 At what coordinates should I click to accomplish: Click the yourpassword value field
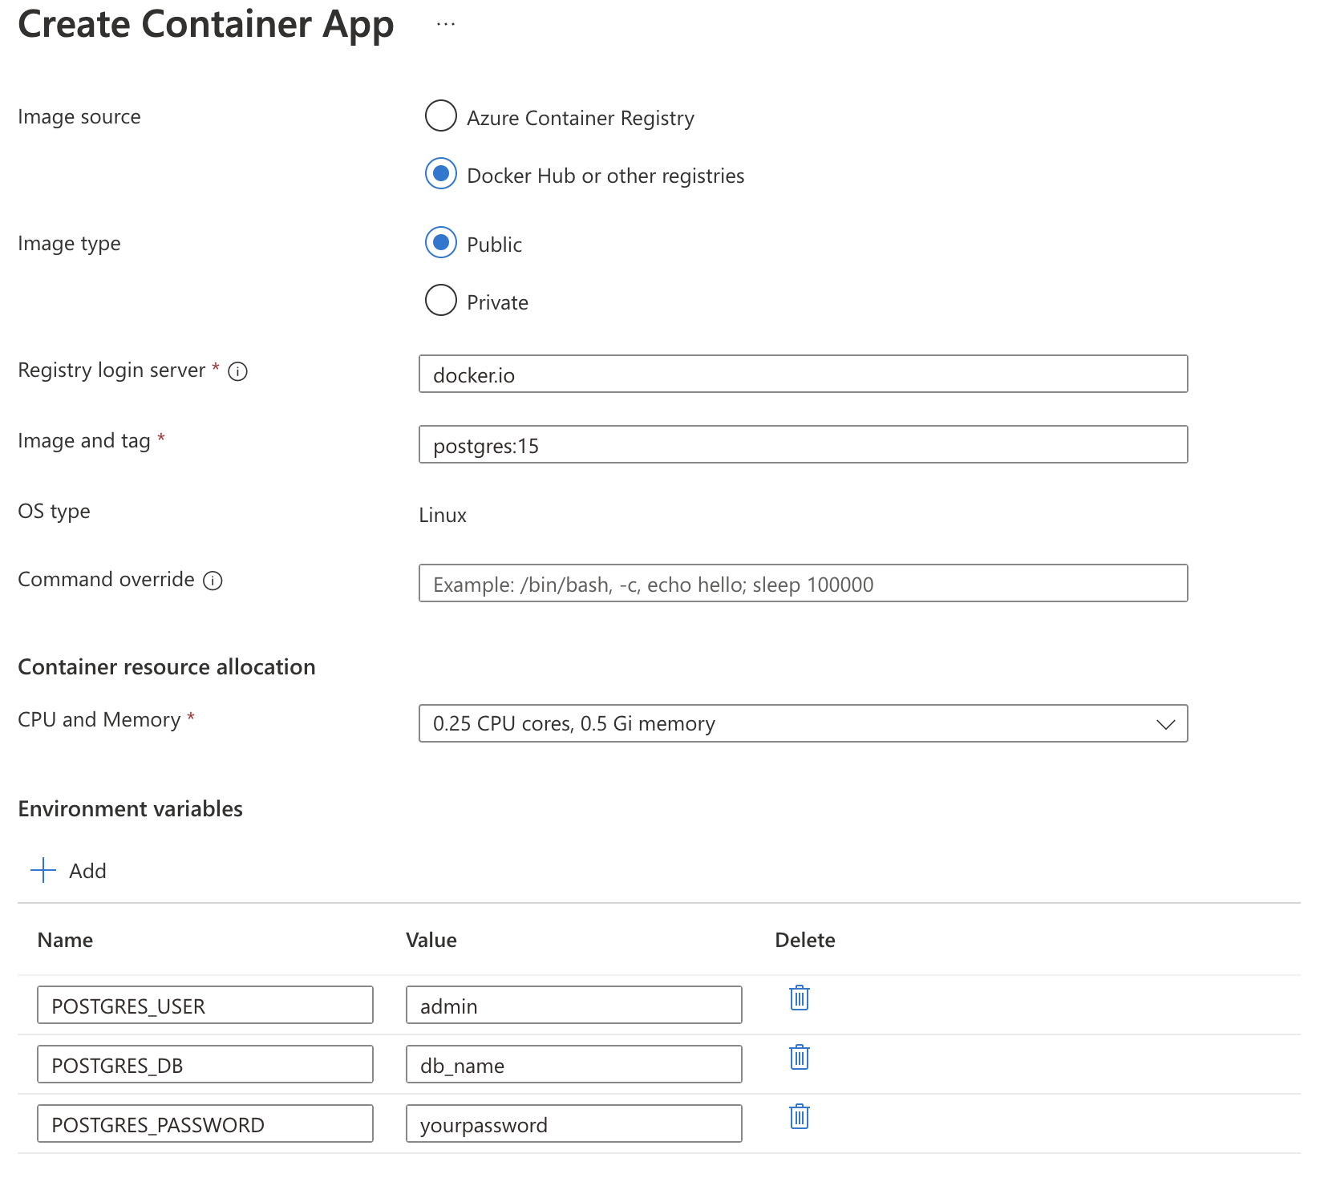(x=573, y=1124)
